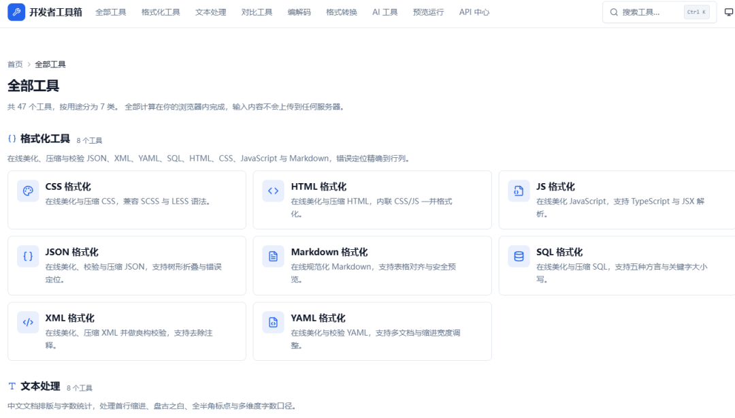
Task: Go to AI 工具 in the navigation bar
Action: pyautogui.click(x=385, y=12)
